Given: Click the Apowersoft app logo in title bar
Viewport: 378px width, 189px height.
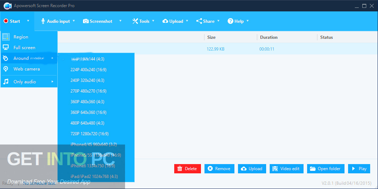Looking at the screenshot, I should click(7, 6).
